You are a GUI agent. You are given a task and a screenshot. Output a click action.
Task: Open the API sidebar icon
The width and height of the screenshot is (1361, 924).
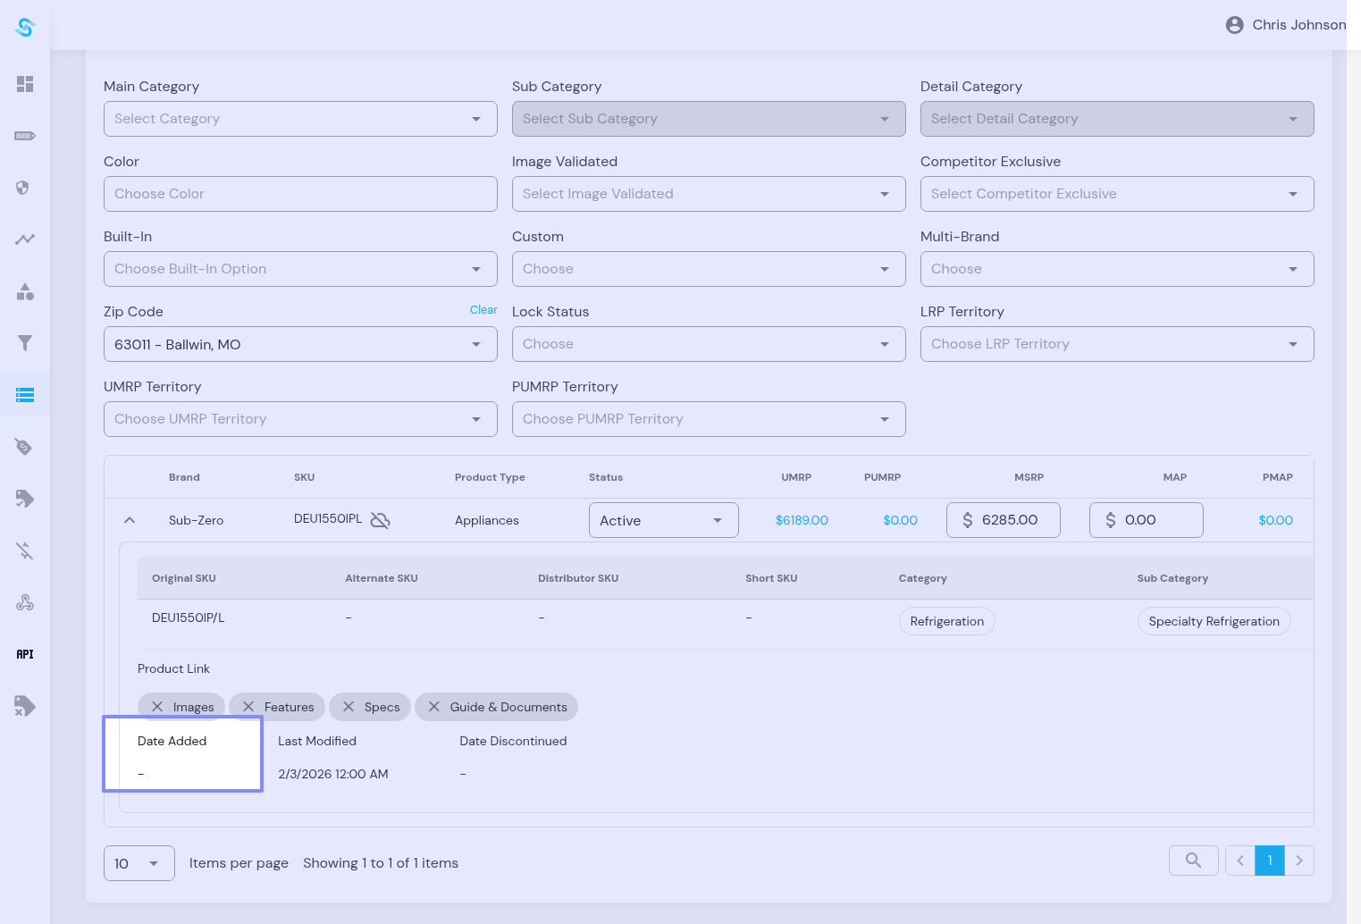pyautogui.click(x=25, y=654)
